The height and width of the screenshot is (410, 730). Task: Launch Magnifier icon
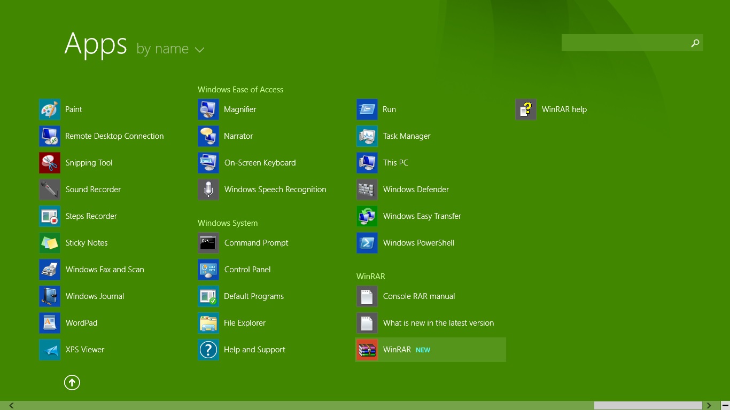pos(208,109)
